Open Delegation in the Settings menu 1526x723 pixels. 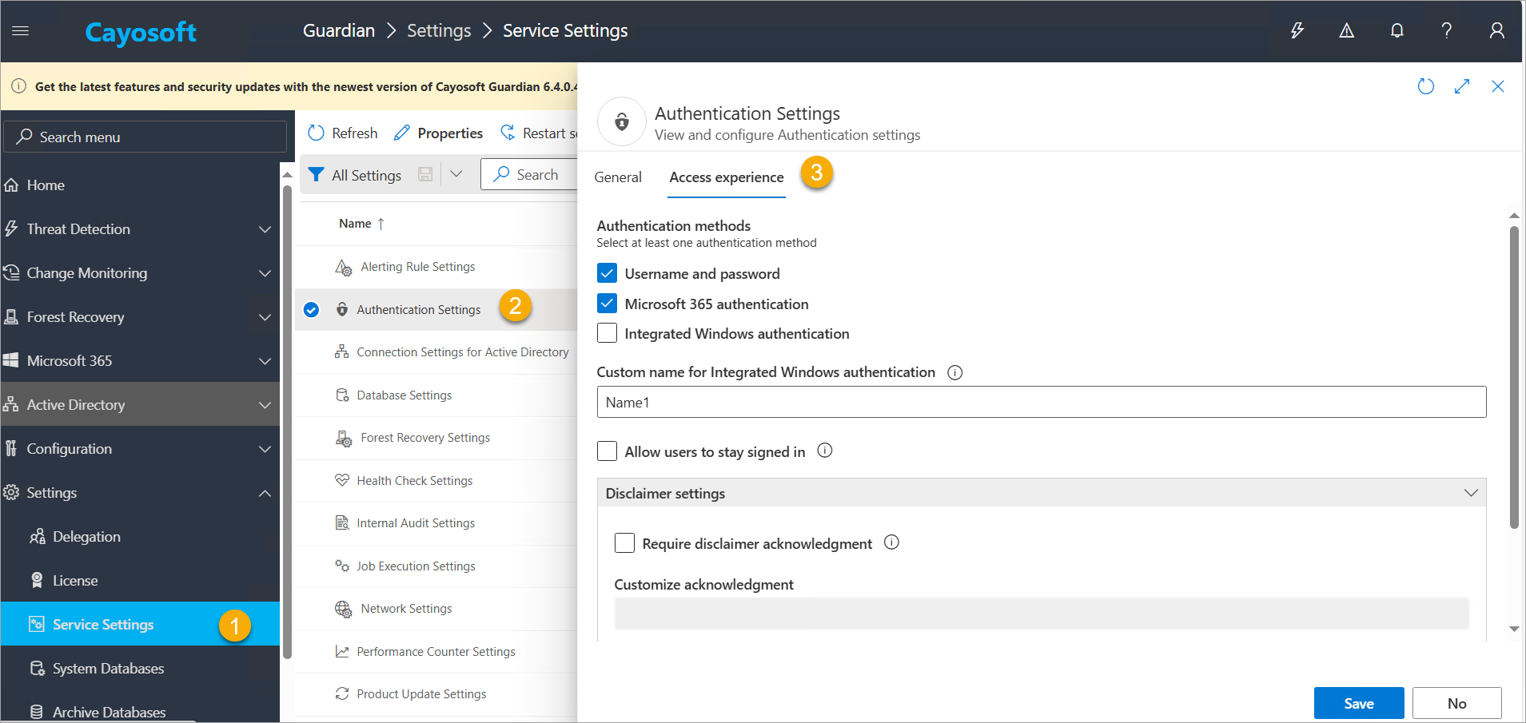tap(86, 537)
